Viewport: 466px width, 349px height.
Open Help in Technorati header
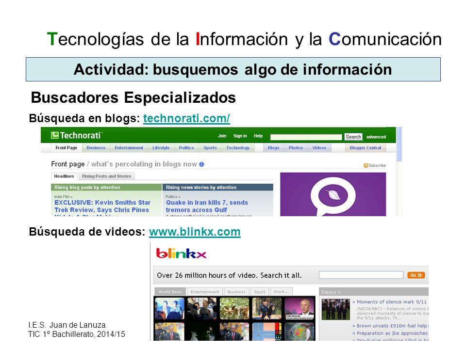[x=258, y=136]
